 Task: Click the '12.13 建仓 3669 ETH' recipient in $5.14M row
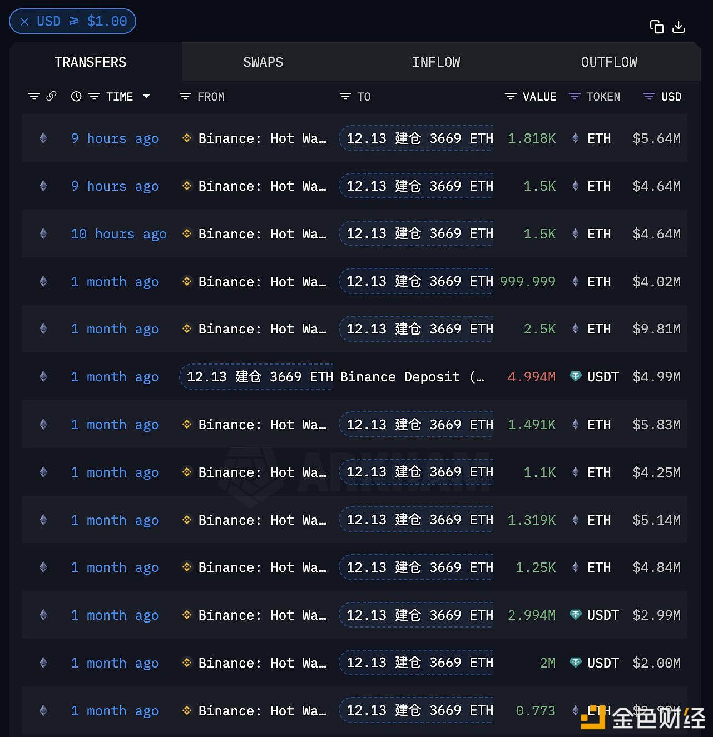[x=417, y=520]
